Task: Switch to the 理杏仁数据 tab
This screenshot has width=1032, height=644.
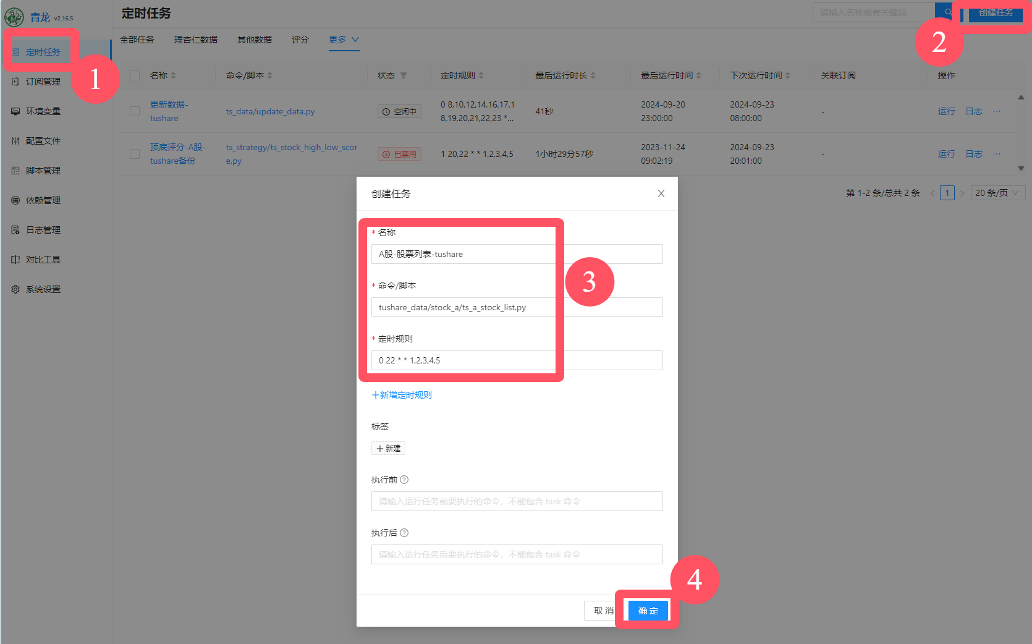Action: tap(196, 40)
